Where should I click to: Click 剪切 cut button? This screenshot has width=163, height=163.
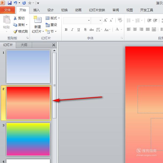(x=19, y=18)
